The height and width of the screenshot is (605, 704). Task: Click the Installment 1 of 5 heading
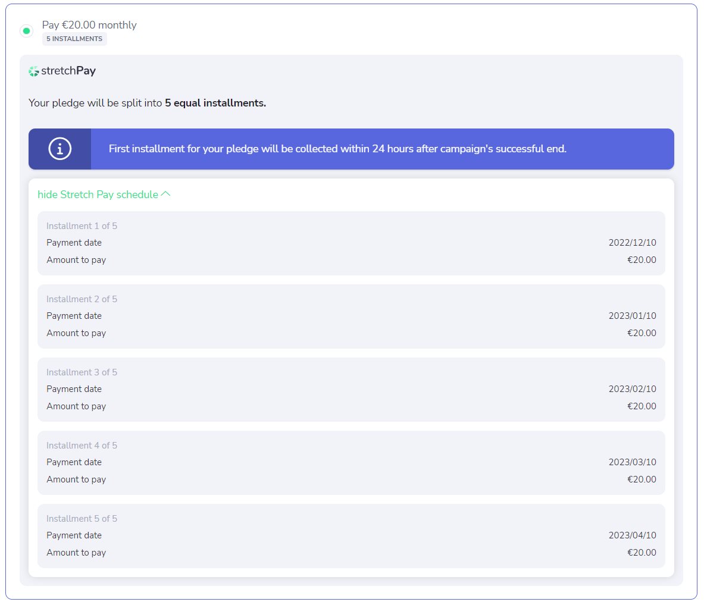pos(82,225)
